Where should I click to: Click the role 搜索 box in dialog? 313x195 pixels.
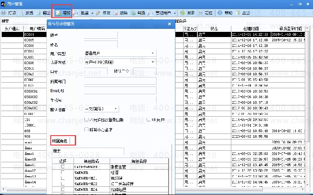[x=88, y=151]
